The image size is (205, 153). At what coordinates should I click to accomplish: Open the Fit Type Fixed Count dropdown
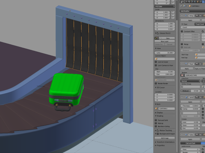[200, 24]
